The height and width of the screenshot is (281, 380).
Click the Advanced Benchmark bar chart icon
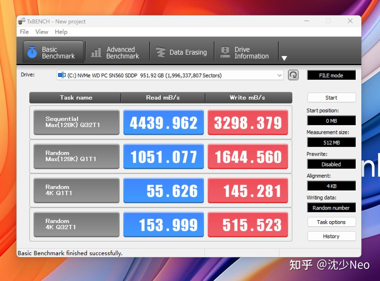click(96, 52)
